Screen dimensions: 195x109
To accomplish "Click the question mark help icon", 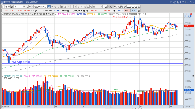I will click(183, 2).
